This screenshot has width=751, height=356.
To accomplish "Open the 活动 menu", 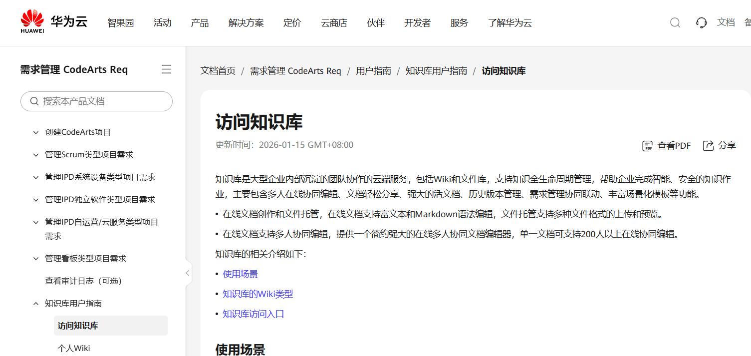I will tap(162, 22).
